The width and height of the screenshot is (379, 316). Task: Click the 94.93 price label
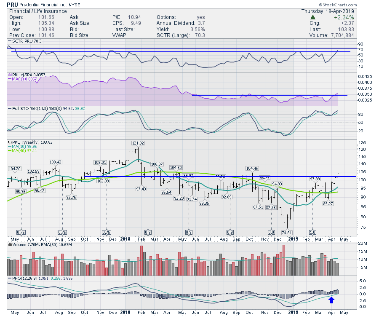click(277, 184)
